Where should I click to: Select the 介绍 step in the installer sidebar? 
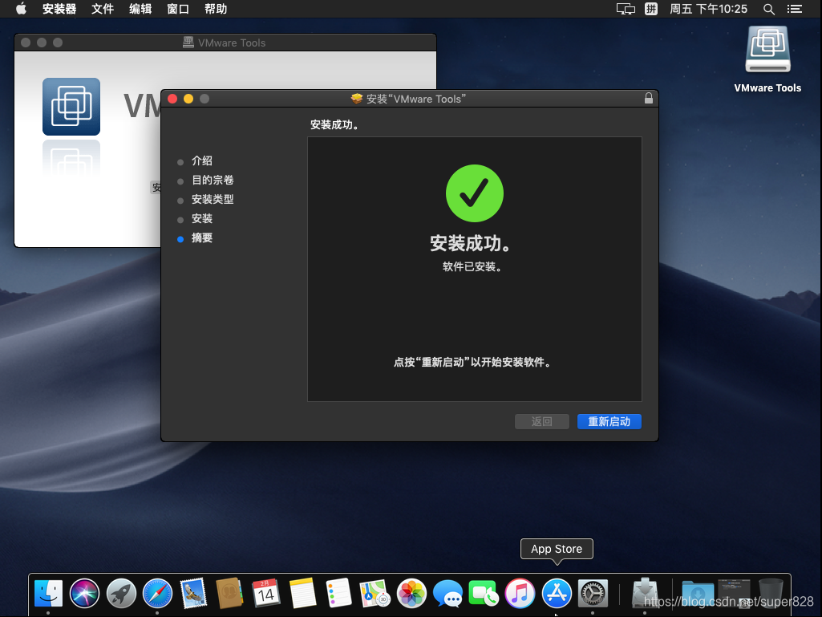coord(201,160)
